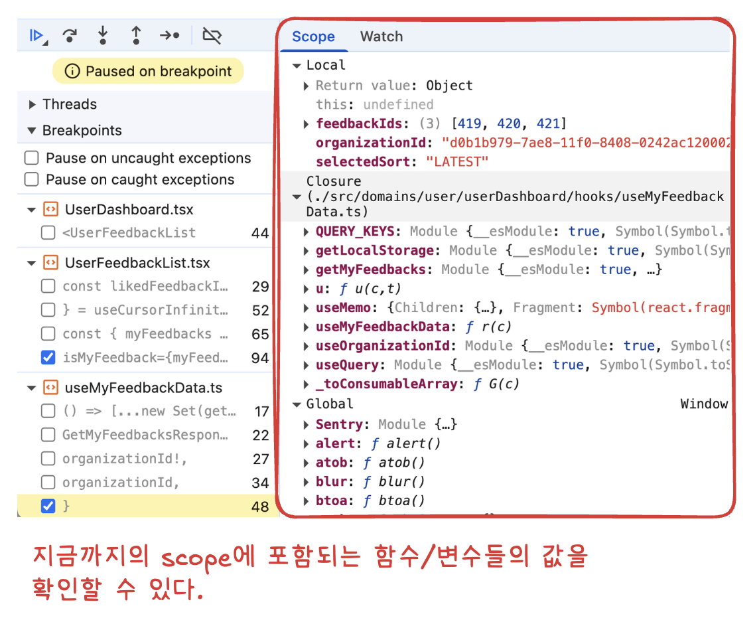The height and width of the screenshot is (620, 755).
Task: Click the Step out of function icon
Action: click(136, 36)
